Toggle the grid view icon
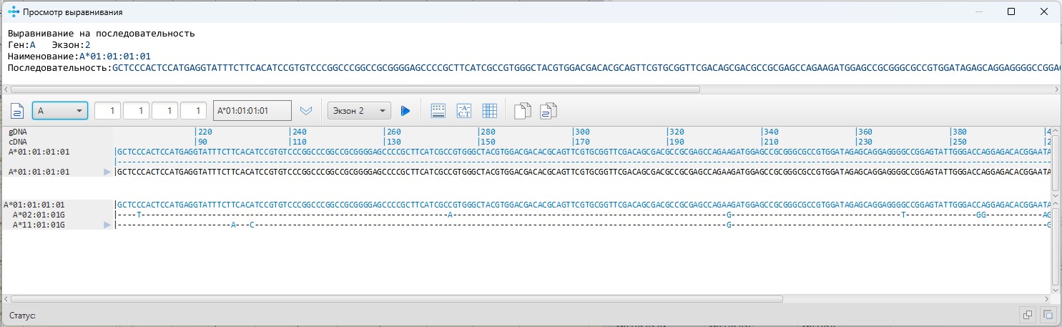Screen dimensions: 1062x327 click(x=490, y=111)
